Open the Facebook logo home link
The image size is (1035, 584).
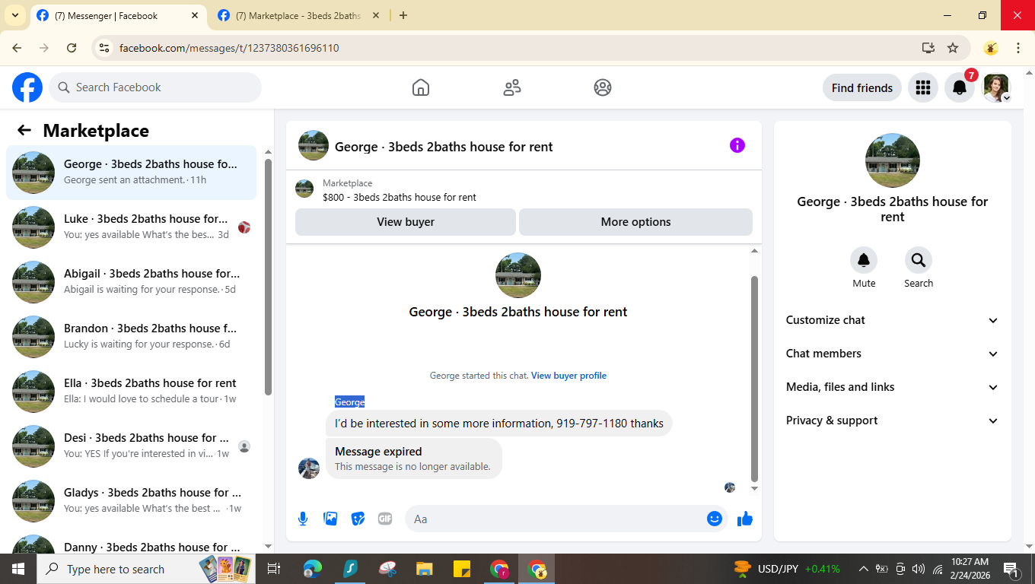pyautogui.click(x=27, y=87)
